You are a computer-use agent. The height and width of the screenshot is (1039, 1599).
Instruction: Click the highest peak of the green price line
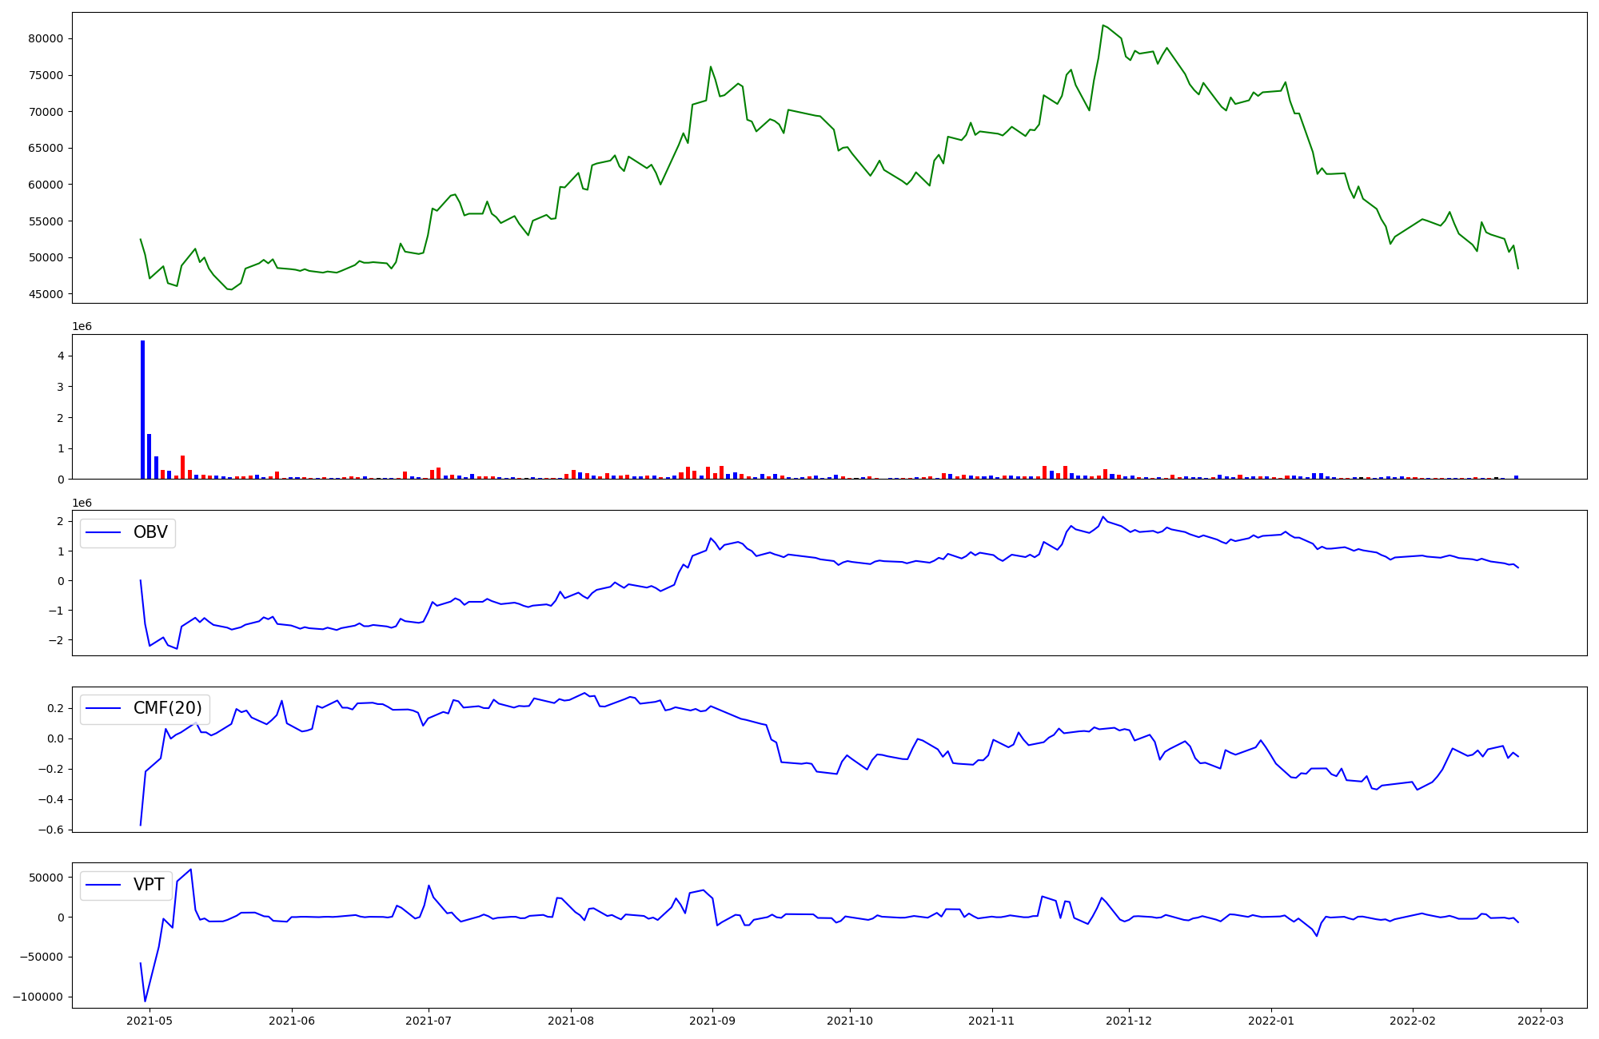click(1103, 26)
